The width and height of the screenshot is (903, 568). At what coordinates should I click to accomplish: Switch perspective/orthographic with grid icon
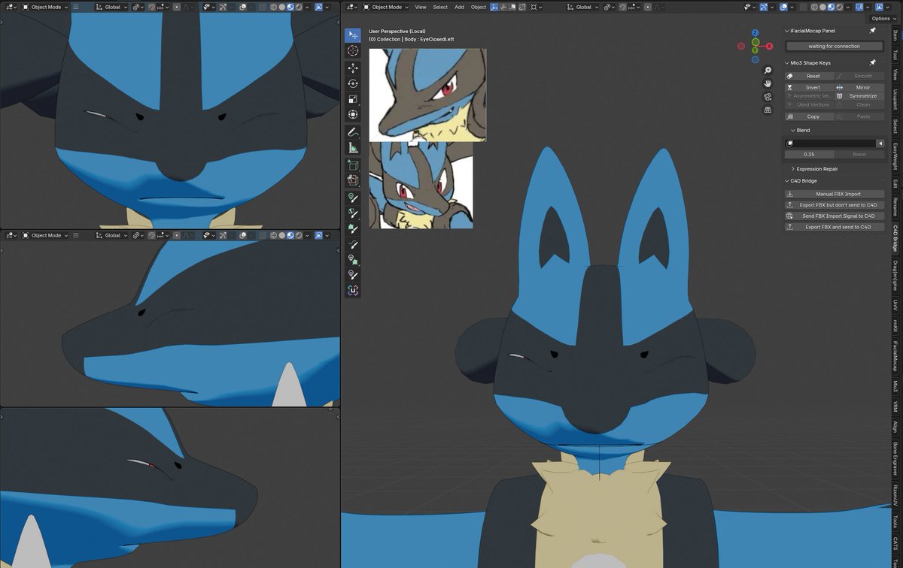[x=768, y=110]
